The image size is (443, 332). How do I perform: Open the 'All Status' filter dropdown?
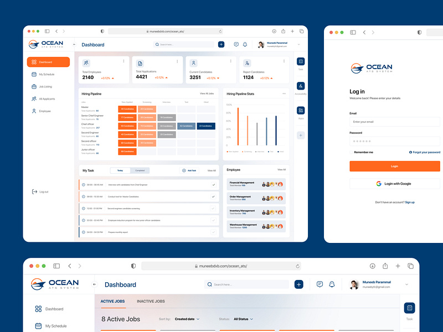click(x=243, y=319)
